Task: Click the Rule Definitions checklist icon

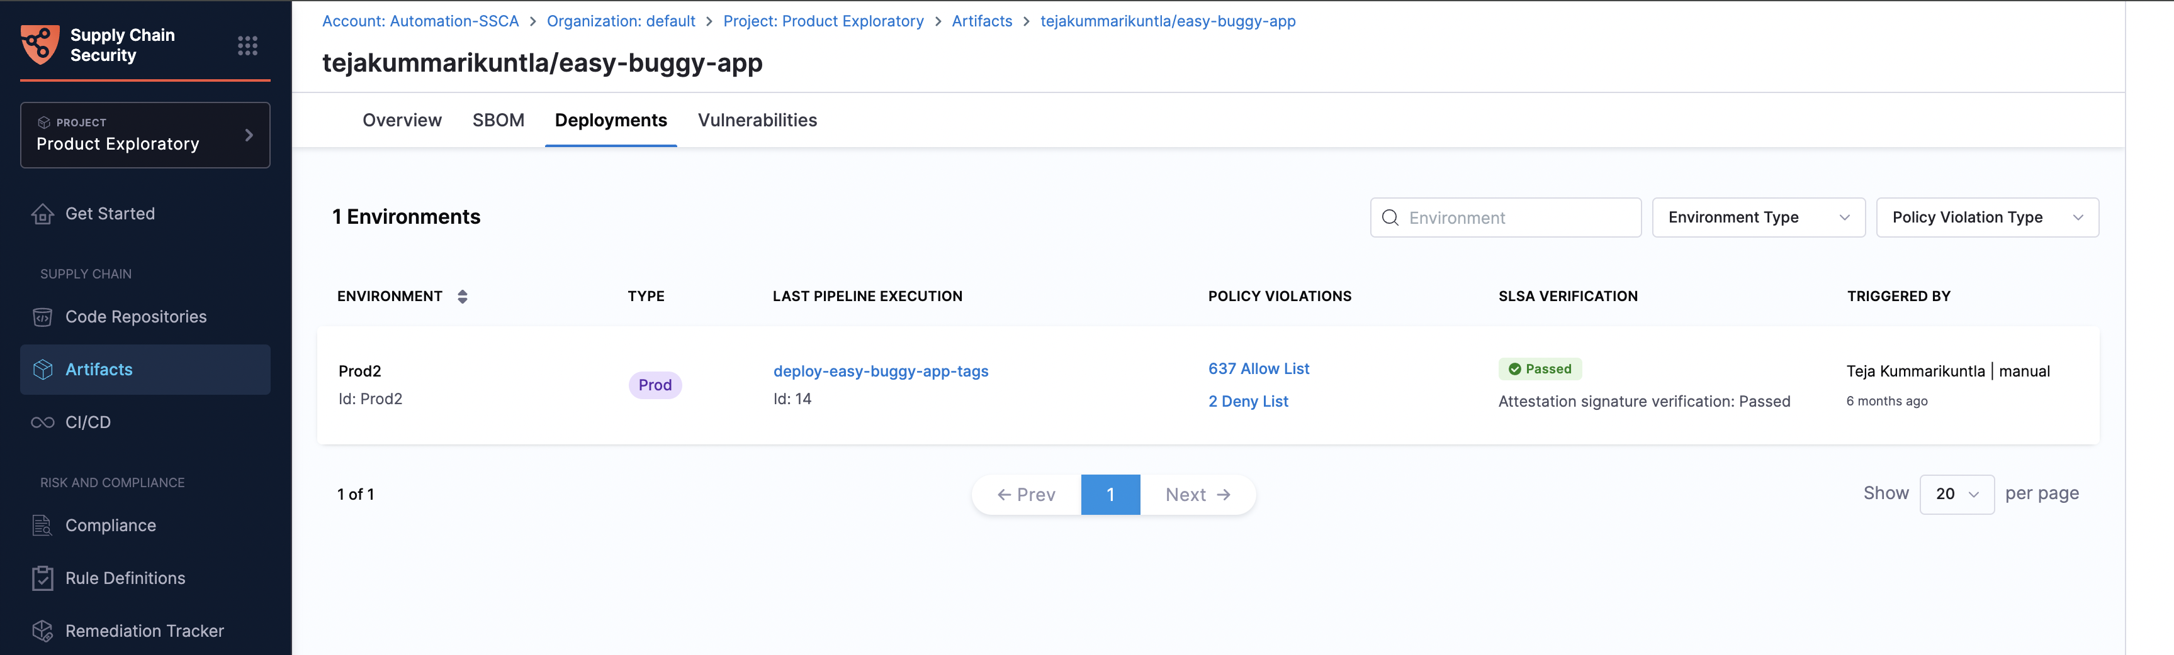Action: click(x=43, y=578)
